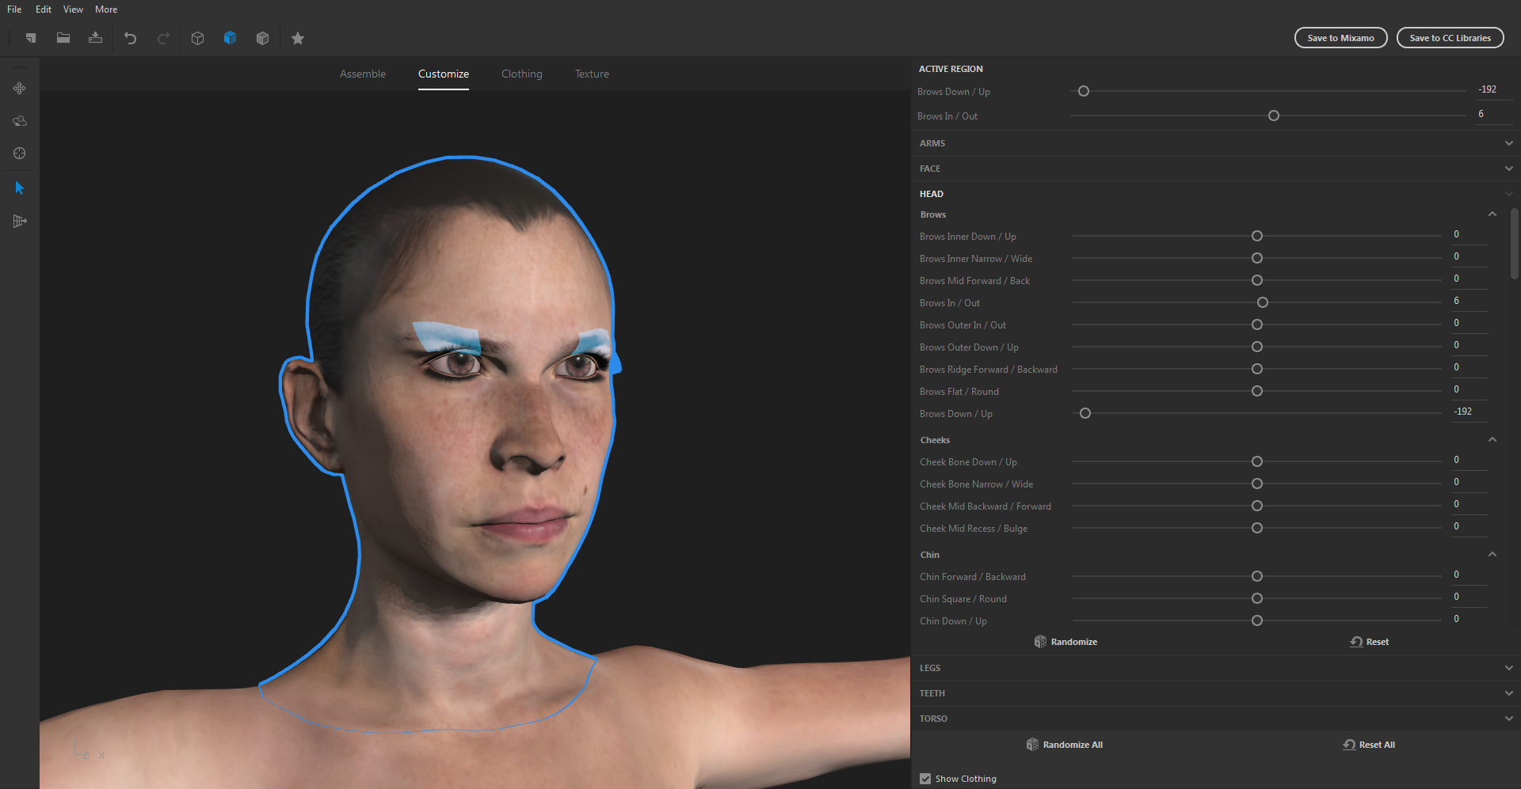This screenshot has width=1521, height=789.
Task: Click the Redo toolbar icon
Action: tap(163, 38)
